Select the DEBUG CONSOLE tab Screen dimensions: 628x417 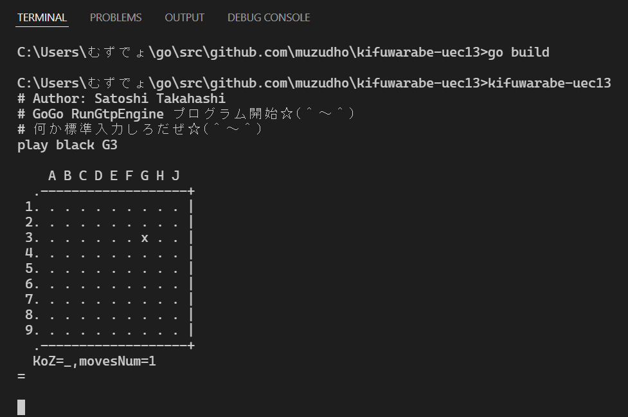point(269,17)
